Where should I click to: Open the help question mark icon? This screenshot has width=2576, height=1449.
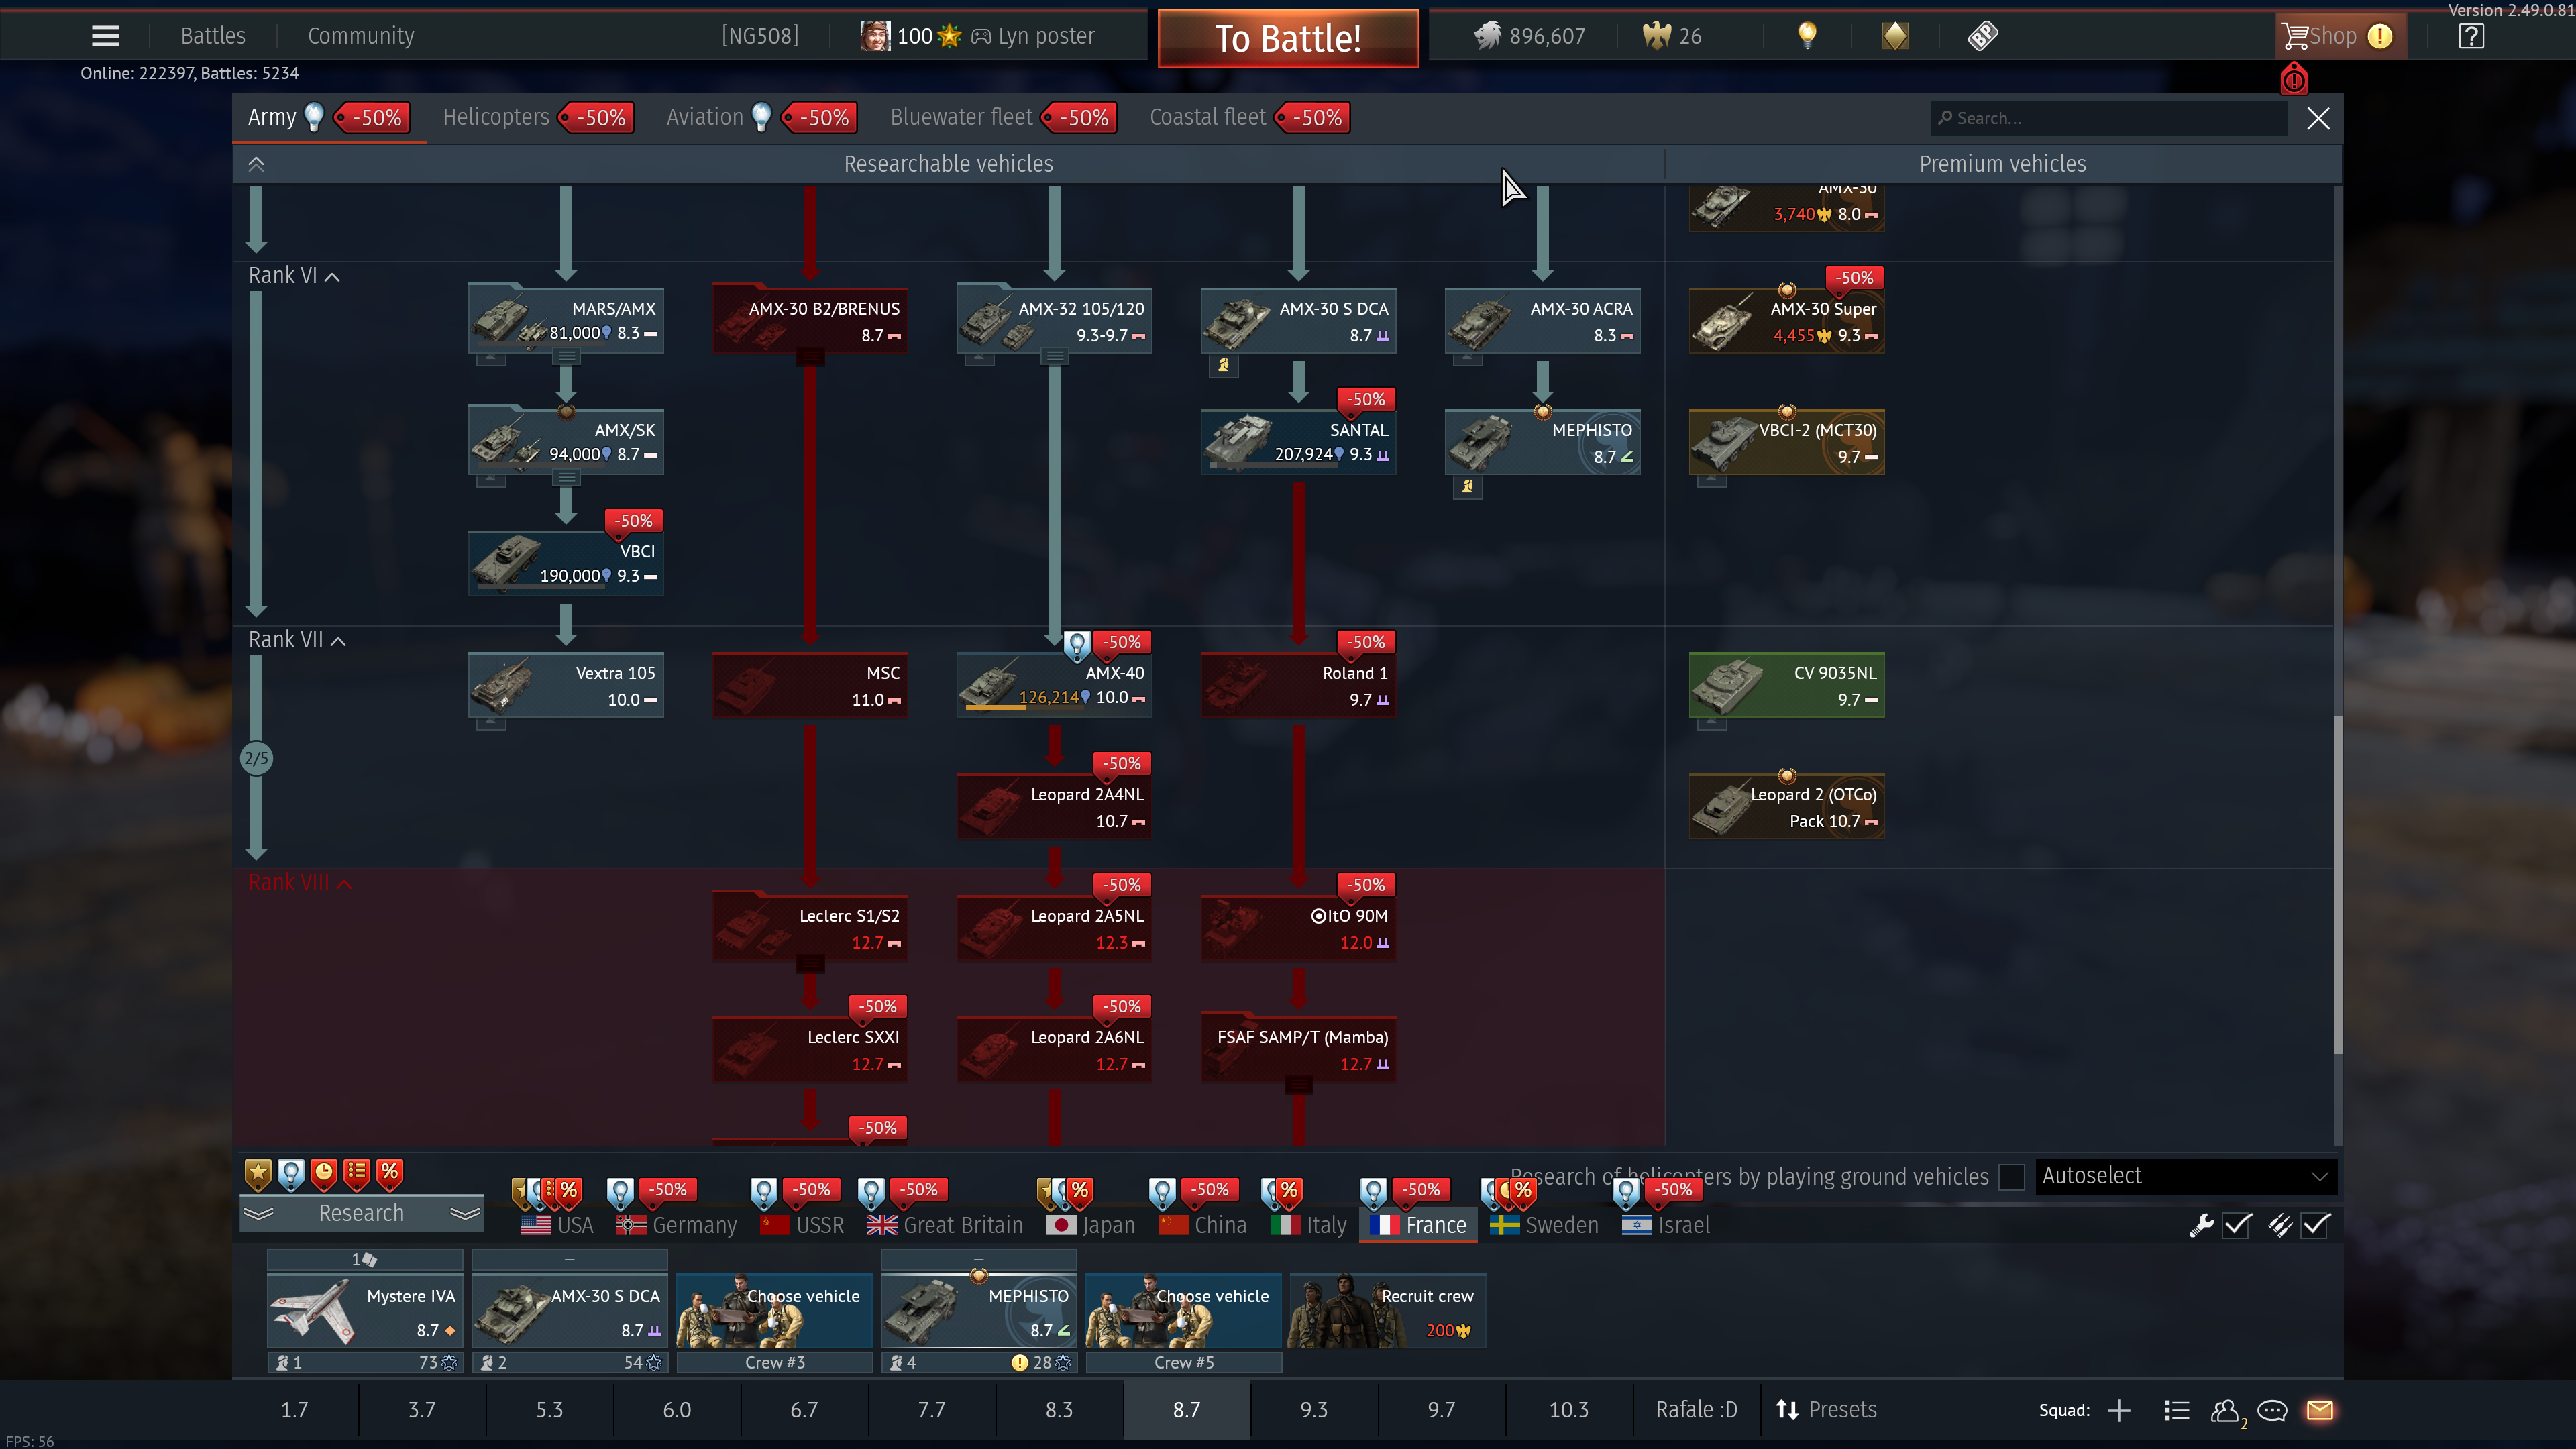pyautogui.click(x=2471, y=36)
